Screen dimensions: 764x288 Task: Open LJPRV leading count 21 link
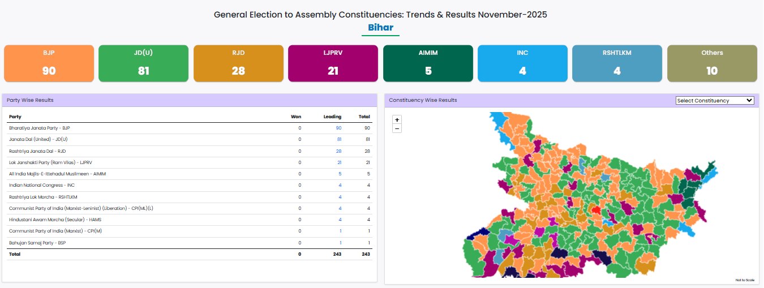click(x=338, y=162)
